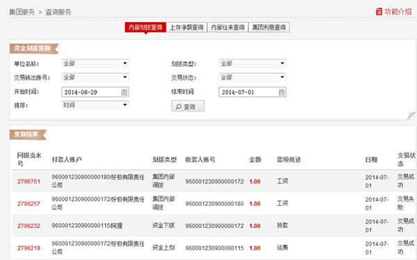Image resolution: width=417 pixels, height=260 pixels.
Task: Select payer account 960001230900000115/阿狸
Action: [x=87, y=226]
